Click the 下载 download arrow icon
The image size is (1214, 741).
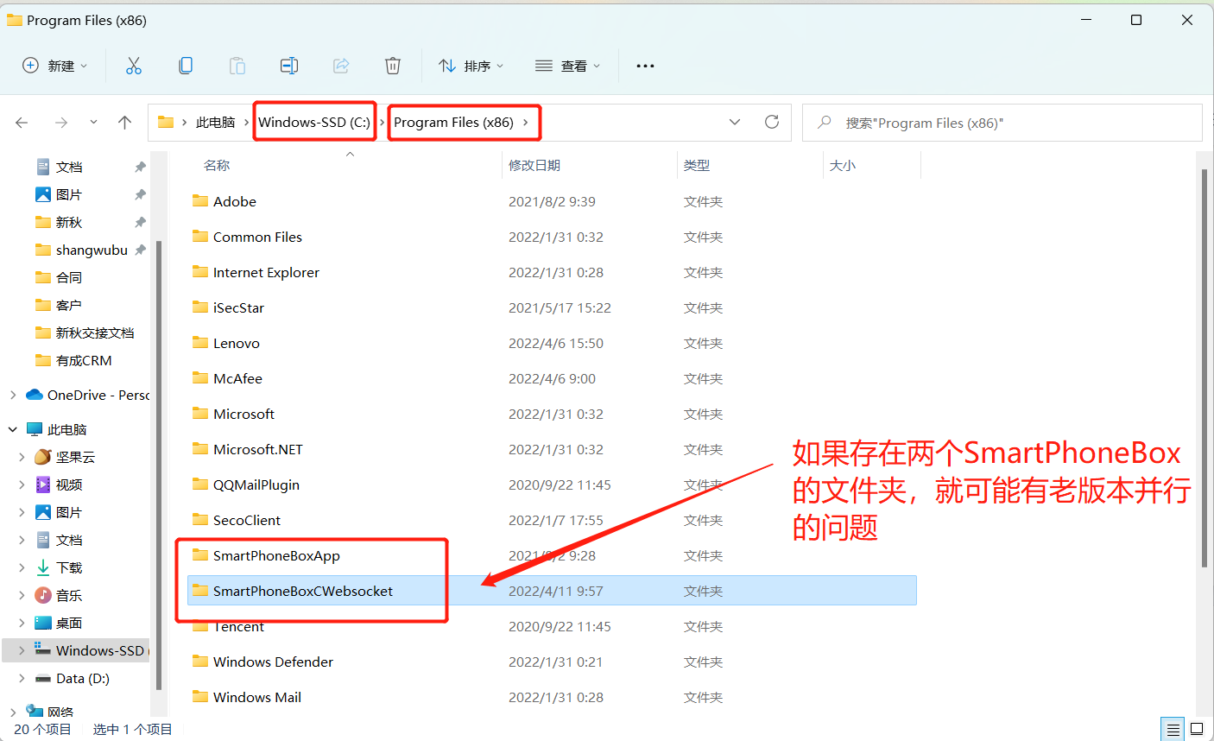coord(42,567)
